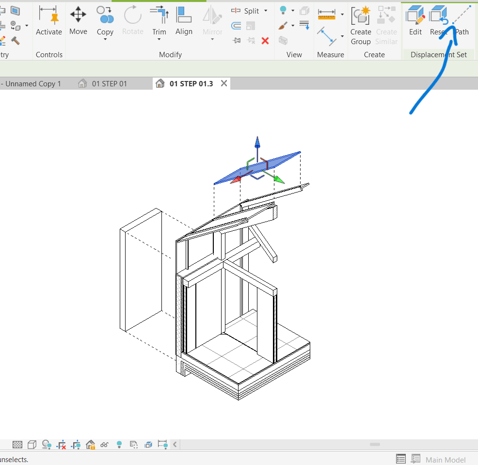
Task: Open the Detail Level icon in view bar
Action: (17, 445)
